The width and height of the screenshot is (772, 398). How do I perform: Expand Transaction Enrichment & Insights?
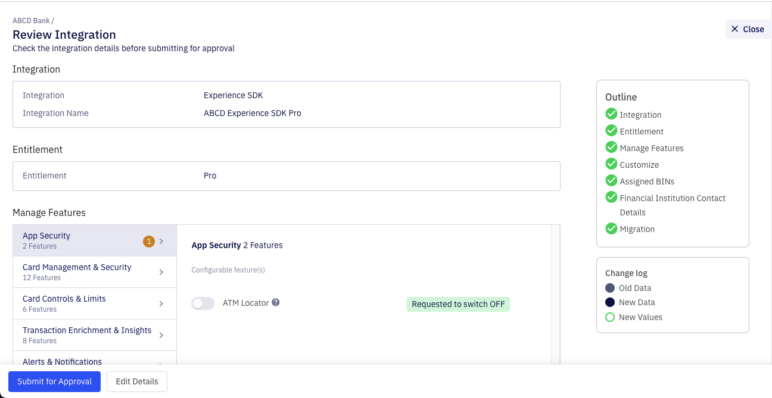[95, 334]
